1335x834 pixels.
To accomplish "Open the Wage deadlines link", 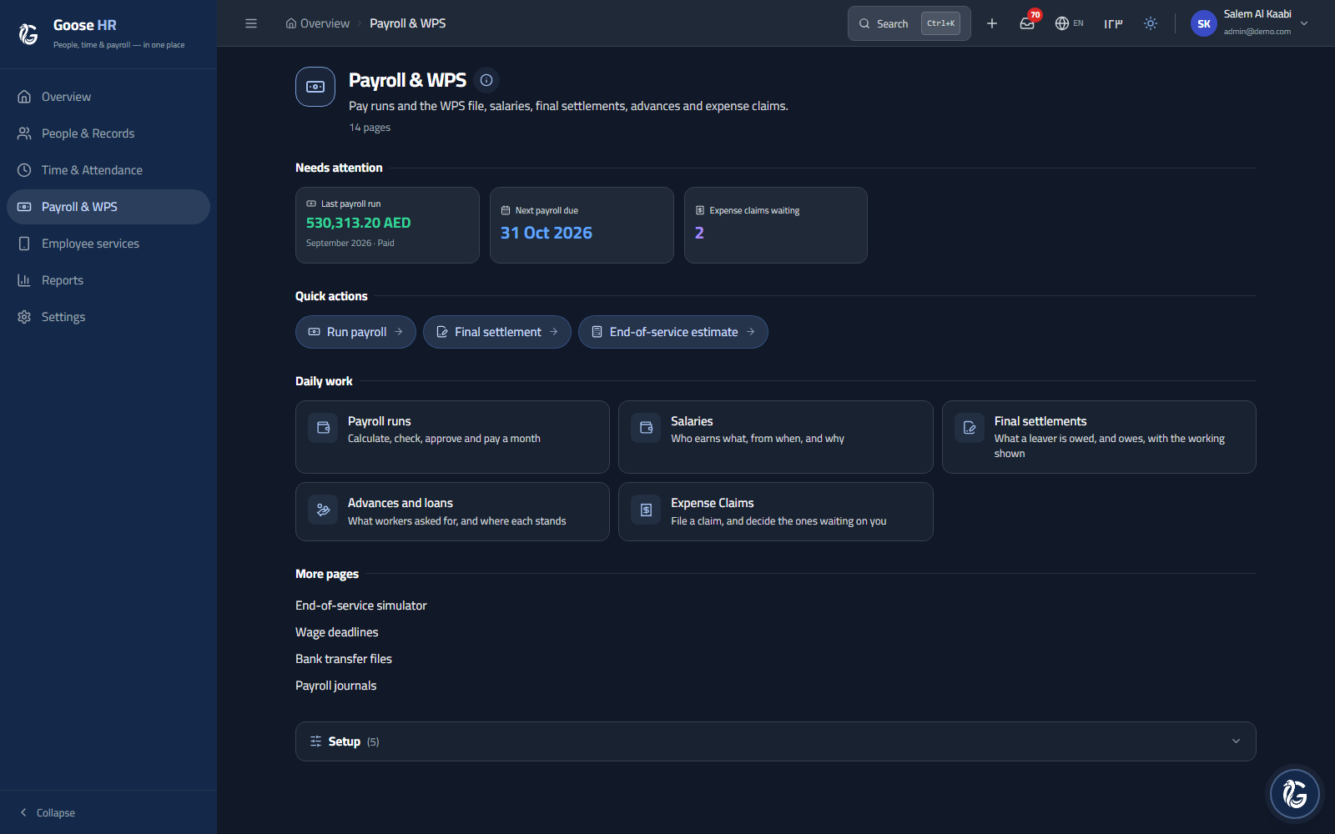I will (x=337, y=632).
